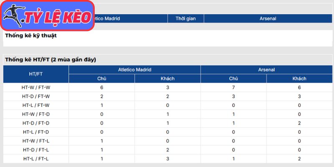Select the HT-W / FT-L row label
The image size is (334, 167).
coord(36,141)
